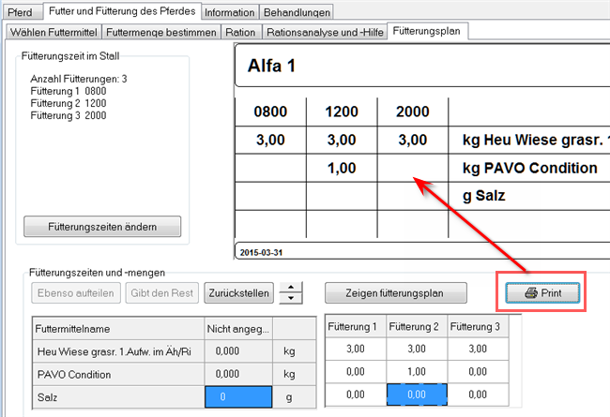Click the g Salz label in plan preview
This screenshot has width=610, height=417.
pyautogui.click(x=483, y=196)
